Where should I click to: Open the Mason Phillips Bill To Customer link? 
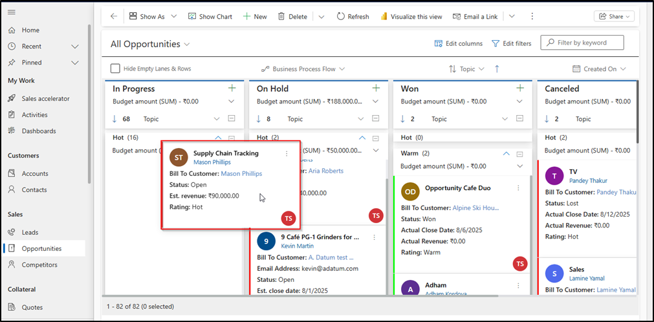[241, 174]
